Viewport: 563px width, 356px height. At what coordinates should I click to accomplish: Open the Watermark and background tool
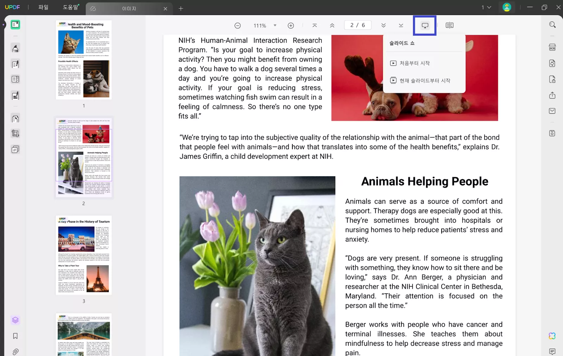tap(15, 150)
